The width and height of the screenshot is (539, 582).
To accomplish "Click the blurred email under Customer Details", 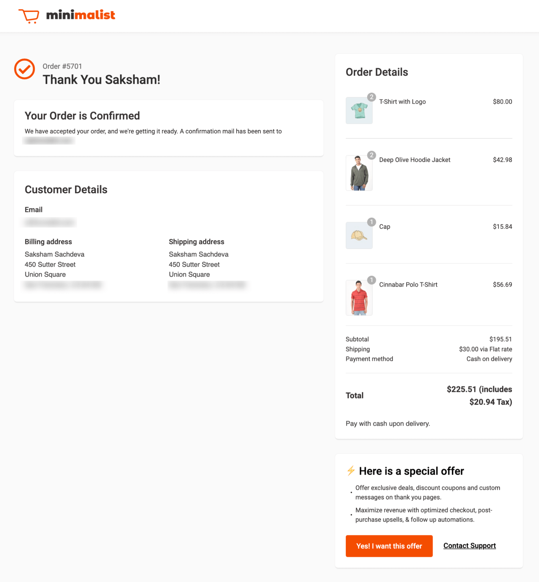I will pos(50,222).
